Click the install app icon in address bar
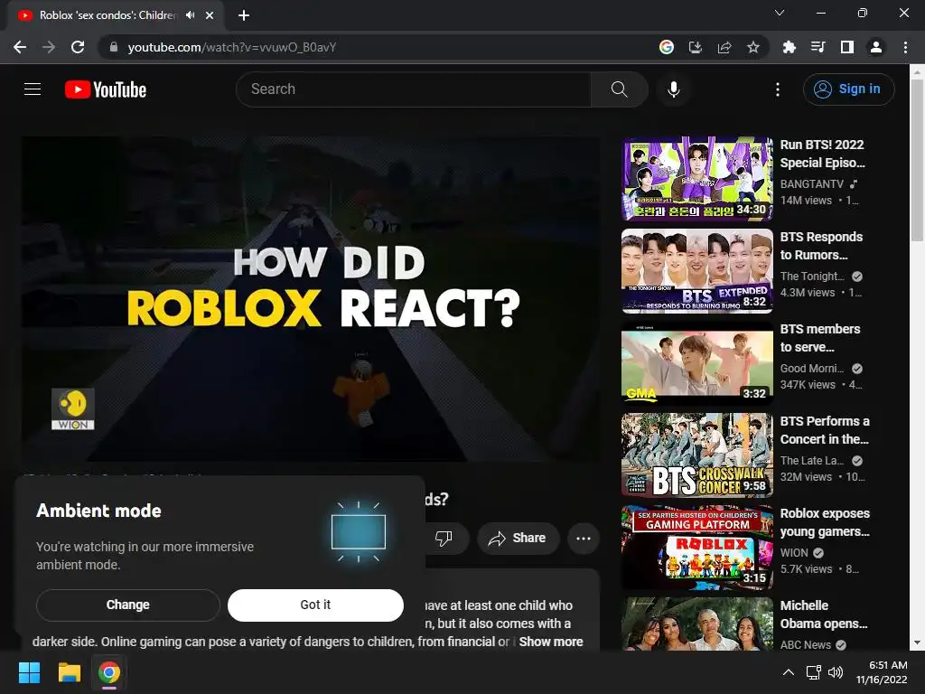Viewport: 925px width, 694px height. tap(696, 47)
